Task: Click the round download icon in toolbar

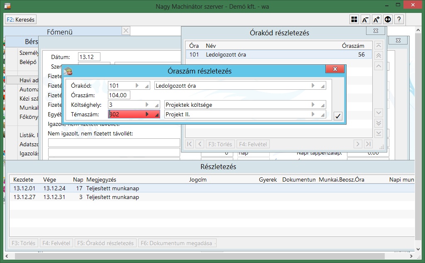Action: [388, 19]
